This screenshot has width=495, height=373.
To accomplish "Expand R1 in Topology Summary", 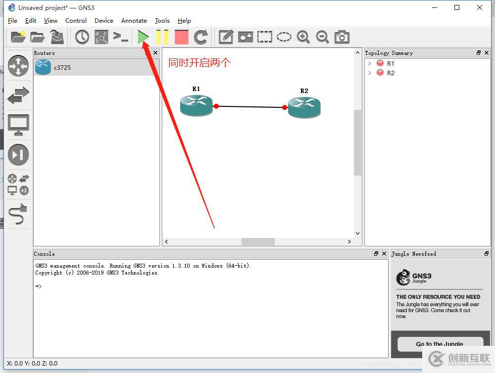I will click(x=369, y=63).
